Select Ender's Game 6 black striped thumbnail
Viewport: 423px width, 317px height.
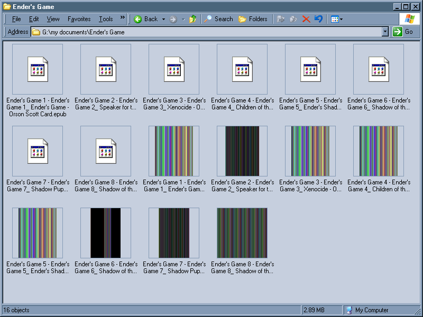(106, 233)
